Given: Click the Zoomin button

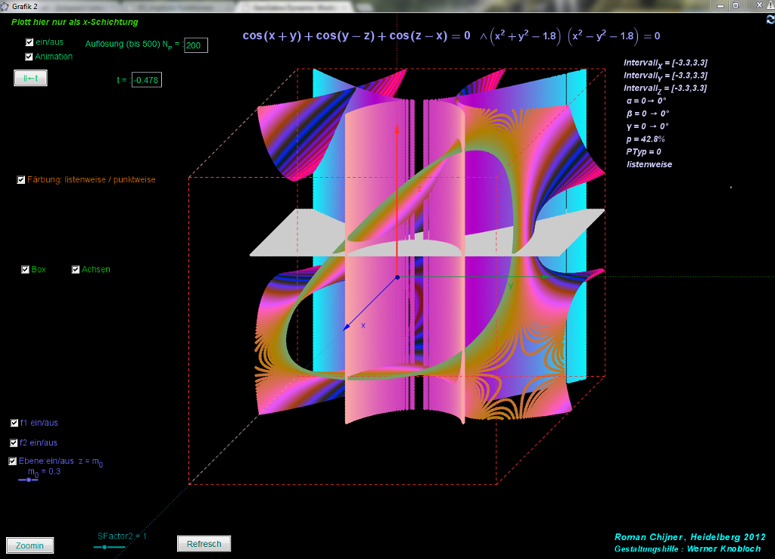Looking at the screenshot, I should pos(30,545).
